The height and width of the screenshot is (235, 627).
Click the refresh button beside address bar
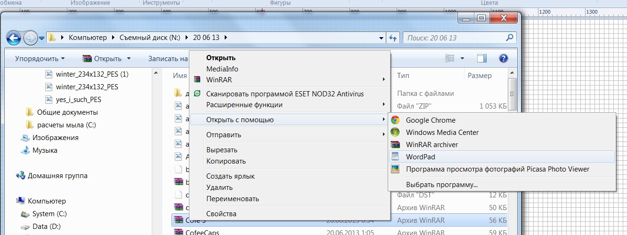coord(393,38)
